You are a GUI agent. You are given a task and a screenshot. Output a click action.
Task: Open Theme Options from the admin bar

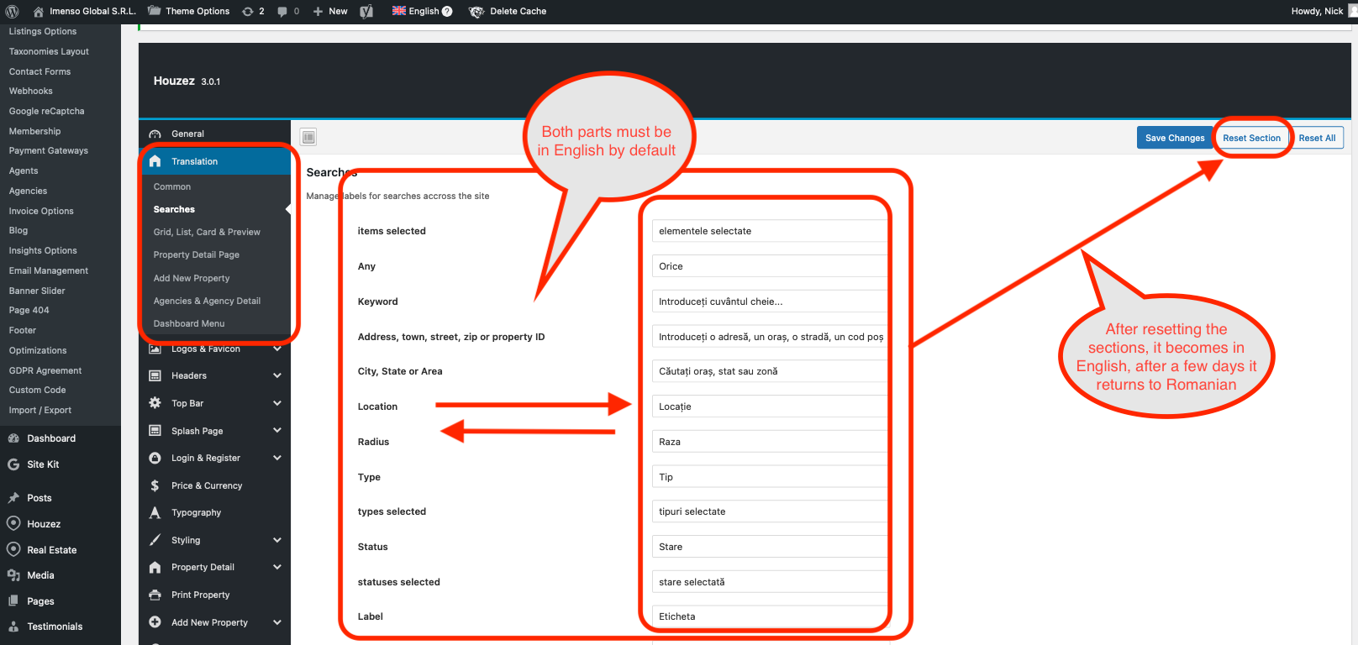[x=188, y=11]
